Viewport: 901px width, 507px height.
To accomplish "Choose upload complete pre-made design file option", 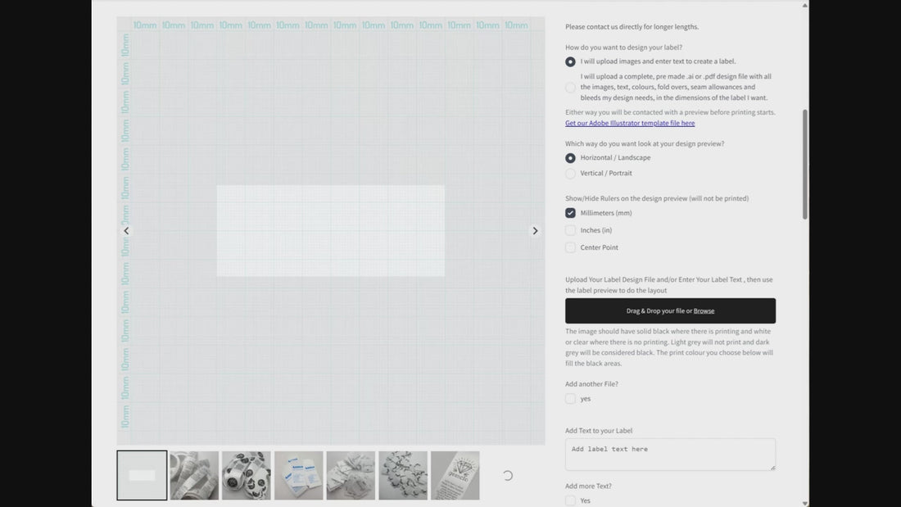I will point(570,87).
